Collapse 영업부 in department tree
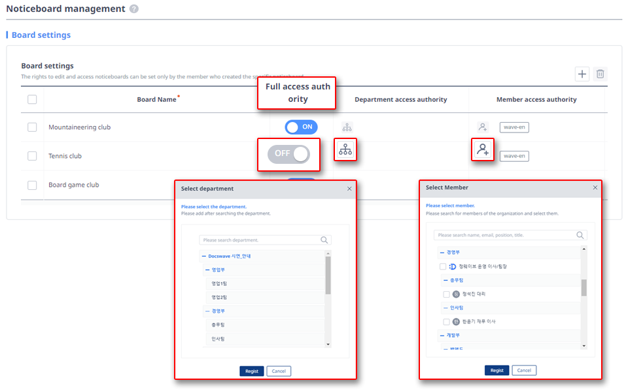 207,270
